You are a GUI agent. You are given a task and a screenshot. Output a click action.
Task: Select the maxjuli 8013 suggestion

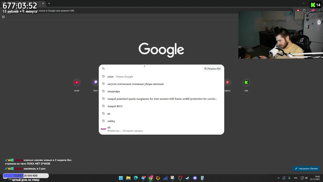coord(161,106)
